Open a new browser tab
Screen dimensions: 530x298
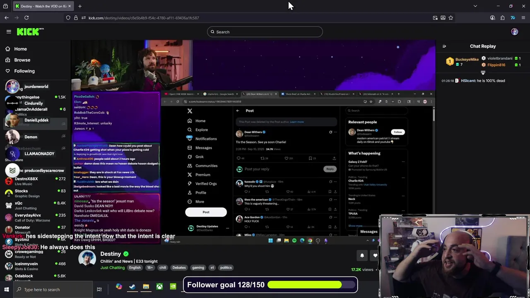click(80, 6)
